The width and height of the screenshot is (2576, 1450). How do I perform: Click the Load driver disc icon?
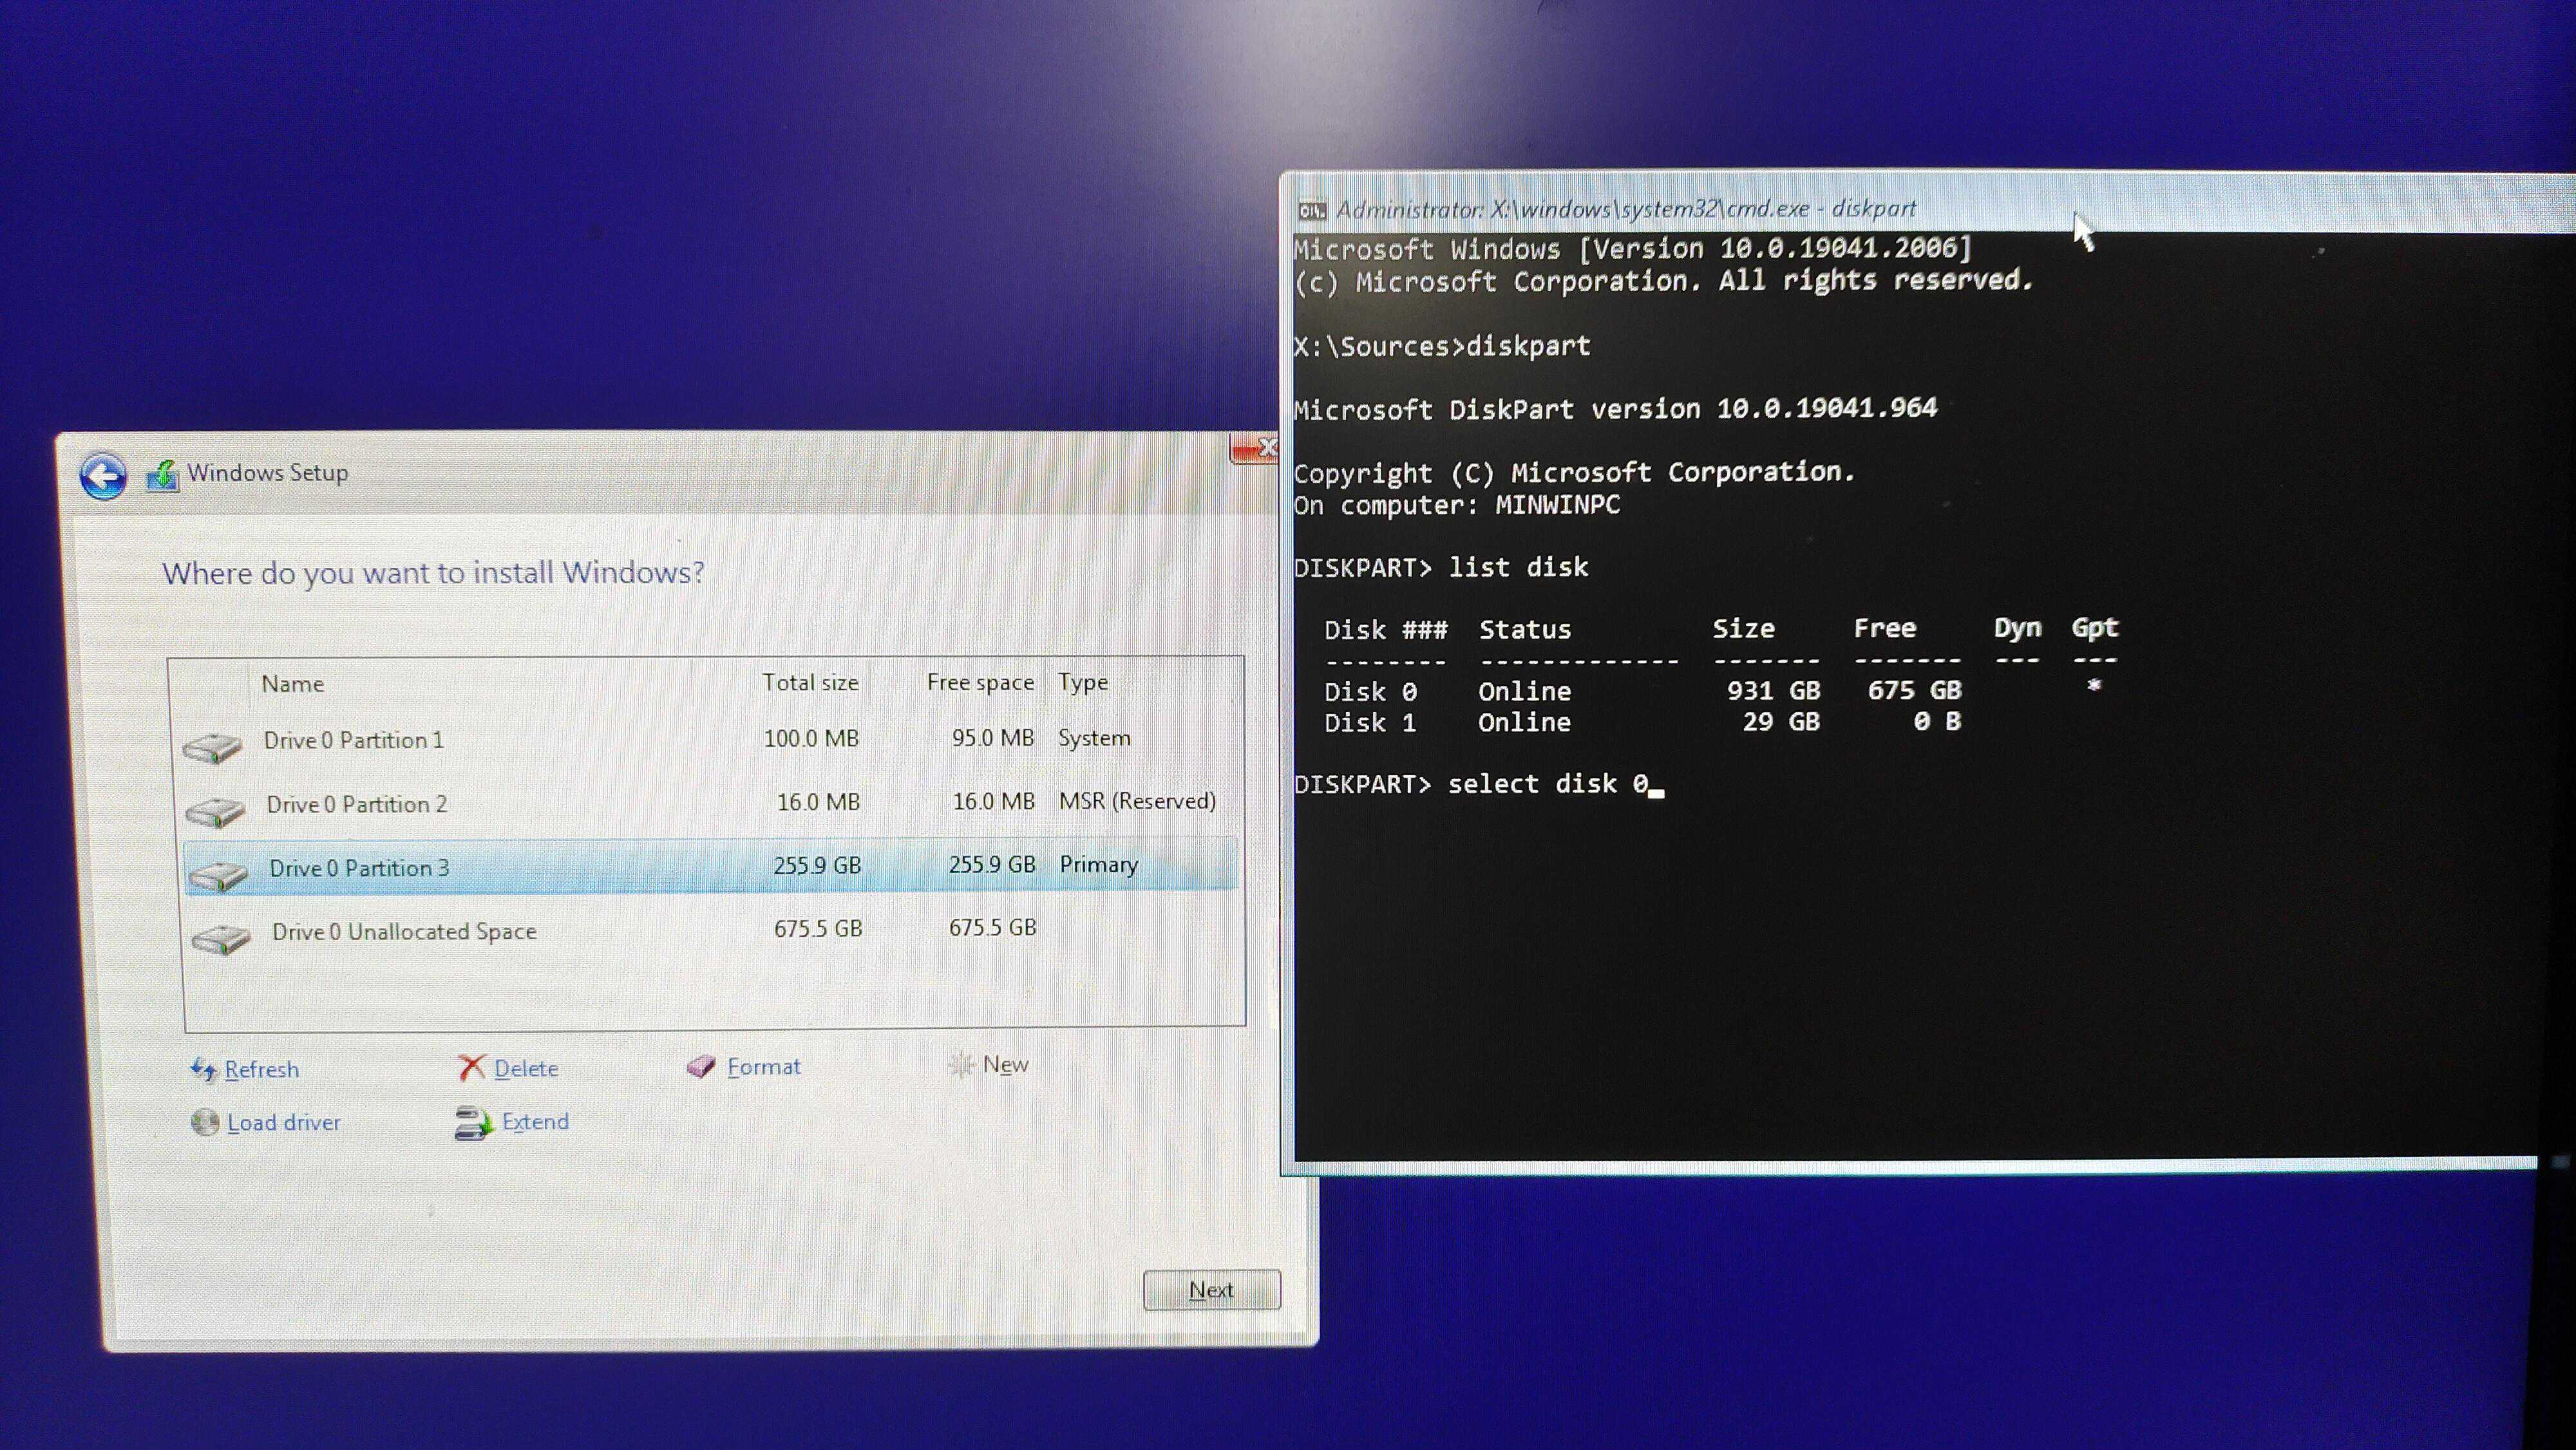pos(205,1123)
